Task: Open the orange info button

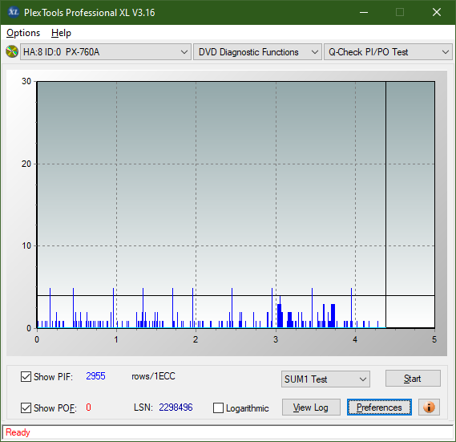Action: (429, 407)
